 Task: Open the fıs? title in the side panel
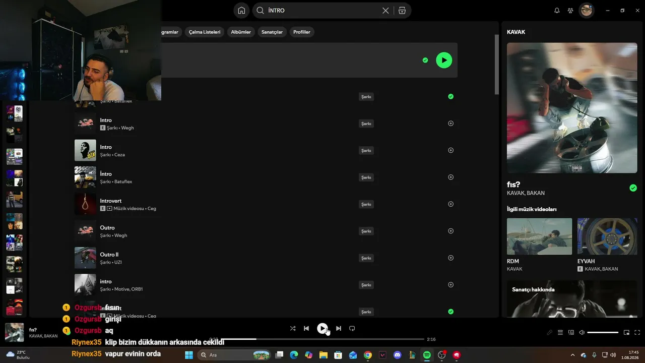[513, 185]
